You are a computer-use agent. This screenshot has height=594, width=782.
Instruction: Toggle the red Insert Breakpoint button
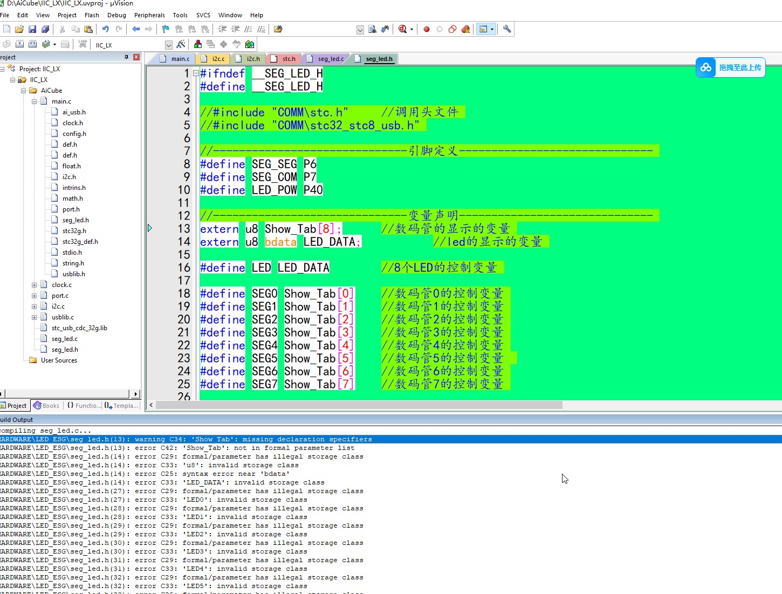click(x=427, y=29)
